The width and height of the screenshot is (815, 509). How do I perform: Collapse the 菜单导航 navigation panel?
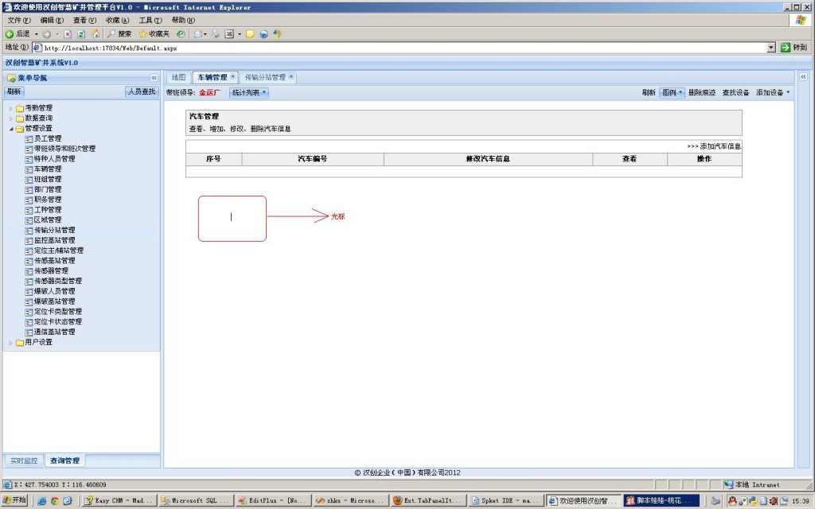pos(154,78)
